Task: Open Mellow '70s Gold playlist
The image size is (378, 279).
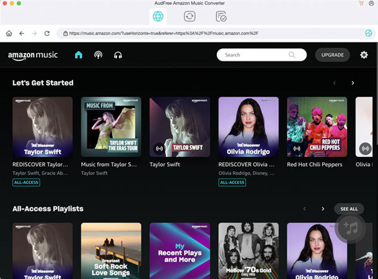Action: [x=248, y=250]
